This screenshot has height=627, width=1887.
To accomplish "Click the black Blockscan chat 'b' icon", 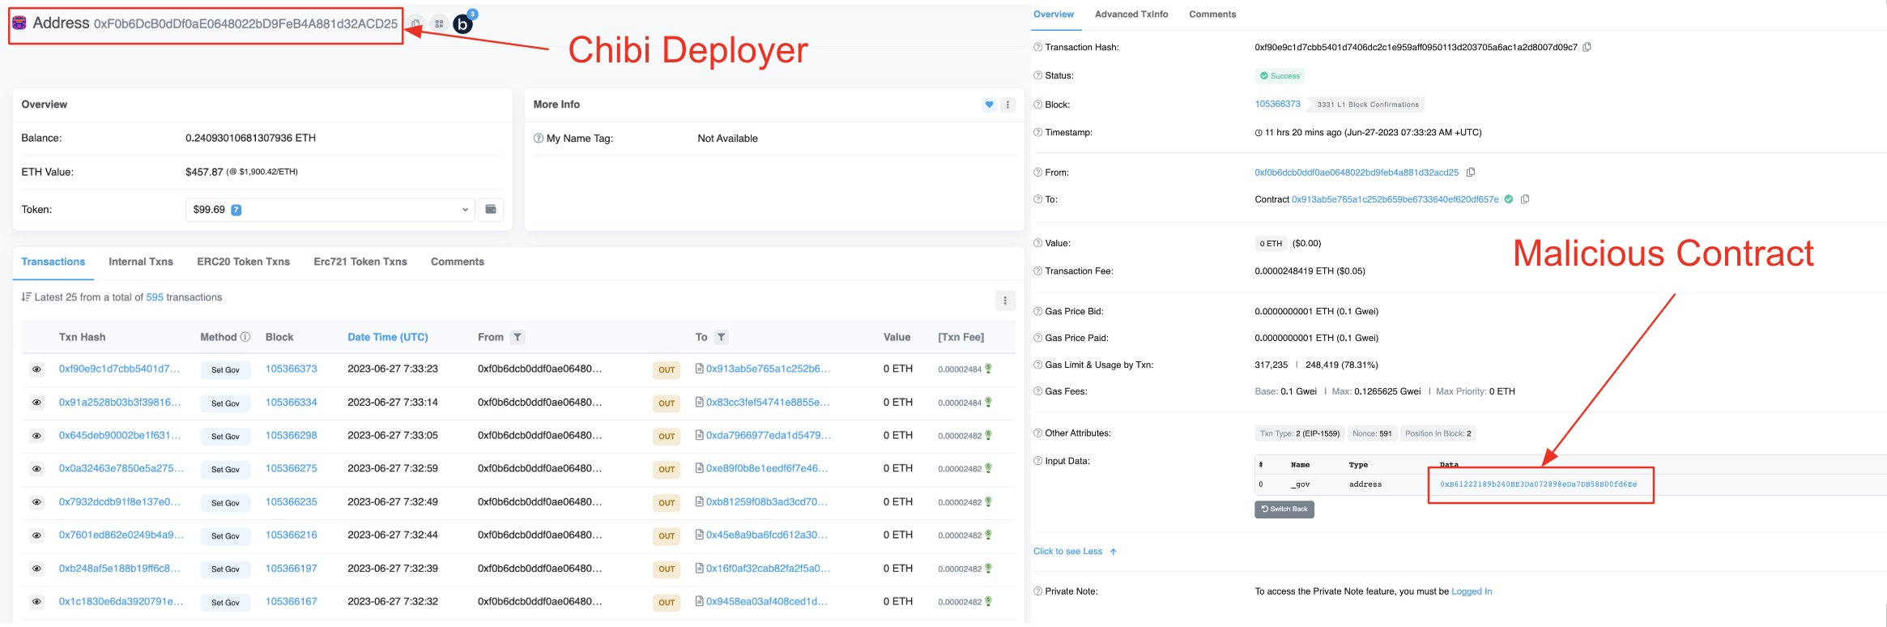I will [x=462, y=23].
